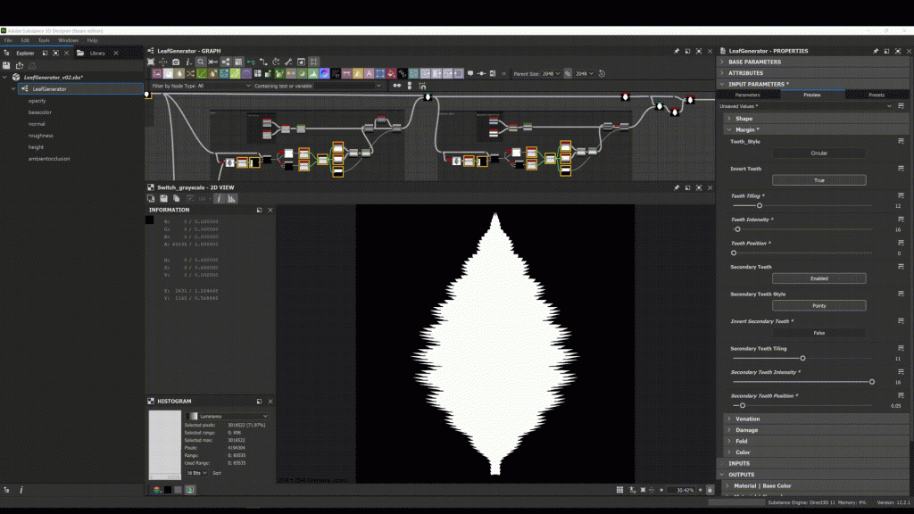Expand the Venation parameter group

[x=747, y=419]
